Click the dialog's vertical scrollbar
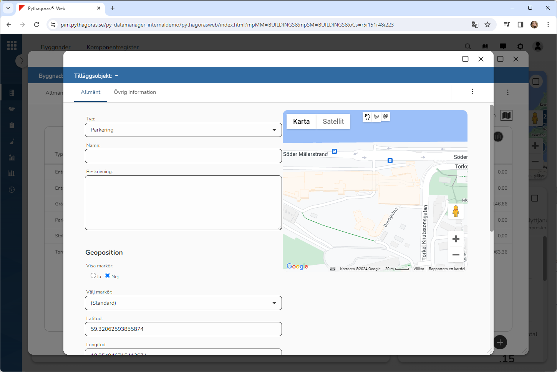The width and height of the screenshot is (557, 372). pos(491,168)
